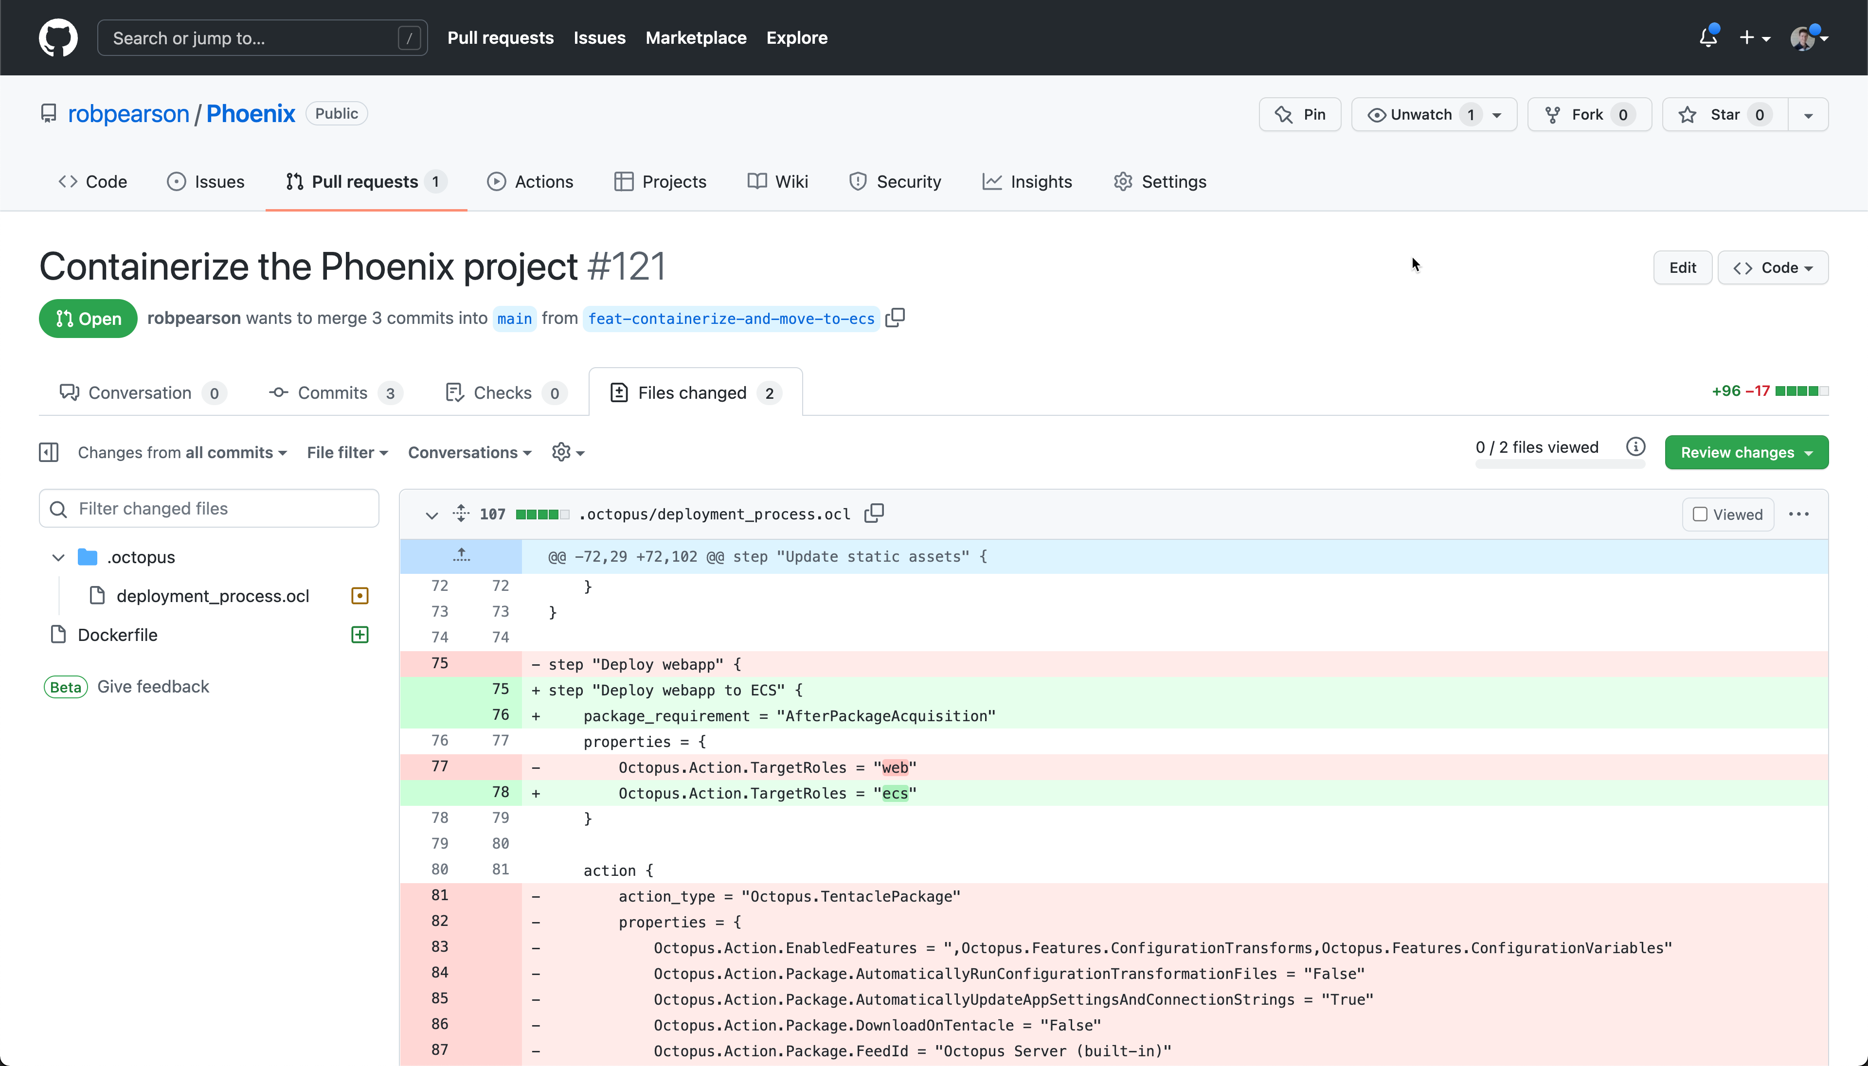Click the Edit button on the PR title

[x=1682, y=267]
